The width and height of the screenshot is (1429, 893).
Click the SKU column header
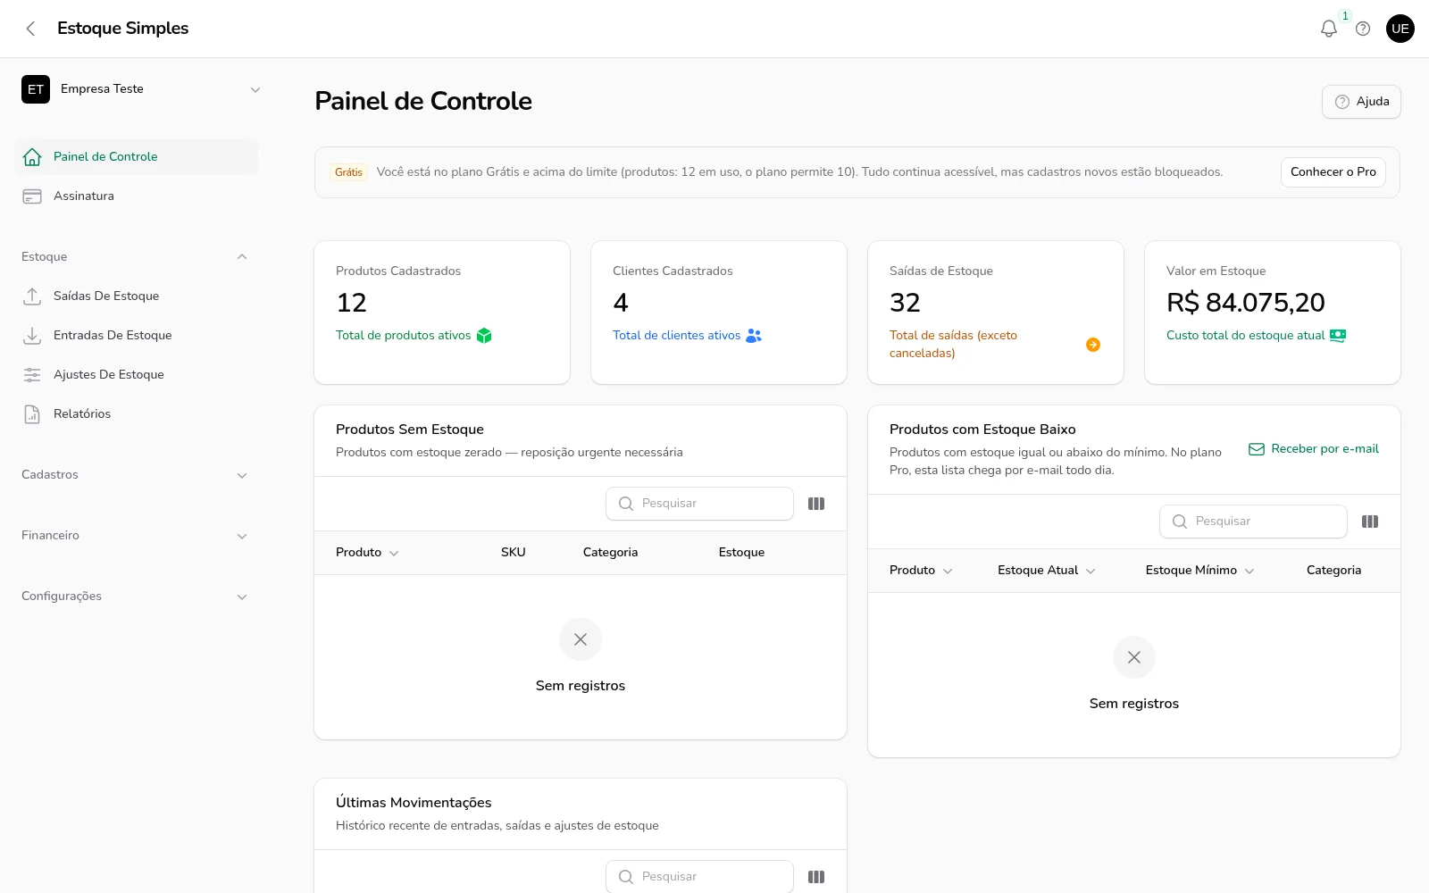[514, 553]
